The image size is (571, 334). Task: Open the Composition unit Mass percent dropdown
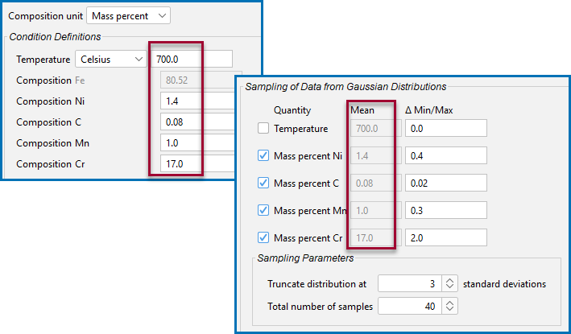[128, 16]
